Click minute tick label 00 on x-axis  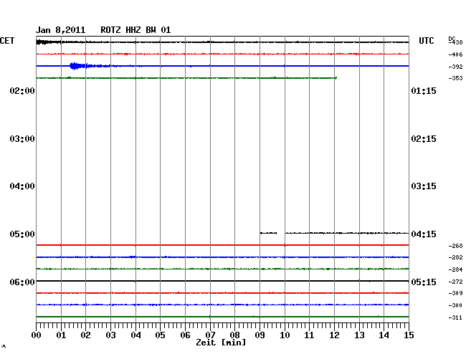[37, 335]
